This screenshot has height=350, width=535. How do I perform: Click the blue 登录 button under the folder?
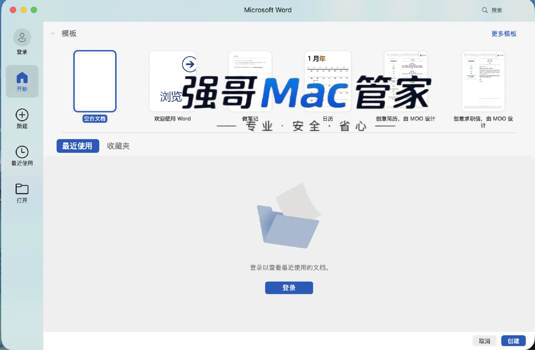click(289, 288)
